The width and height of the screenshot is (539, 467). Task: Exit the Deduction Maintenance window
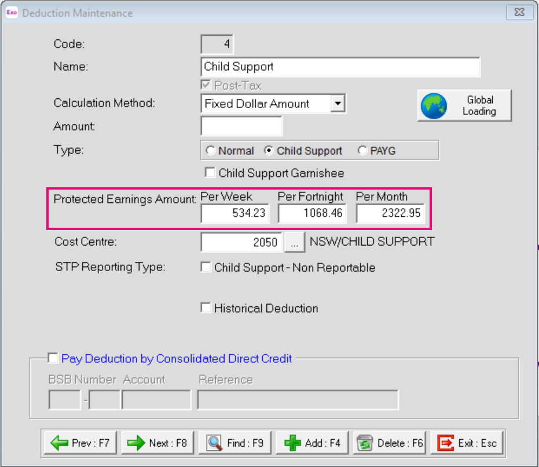tap(468, 443)
